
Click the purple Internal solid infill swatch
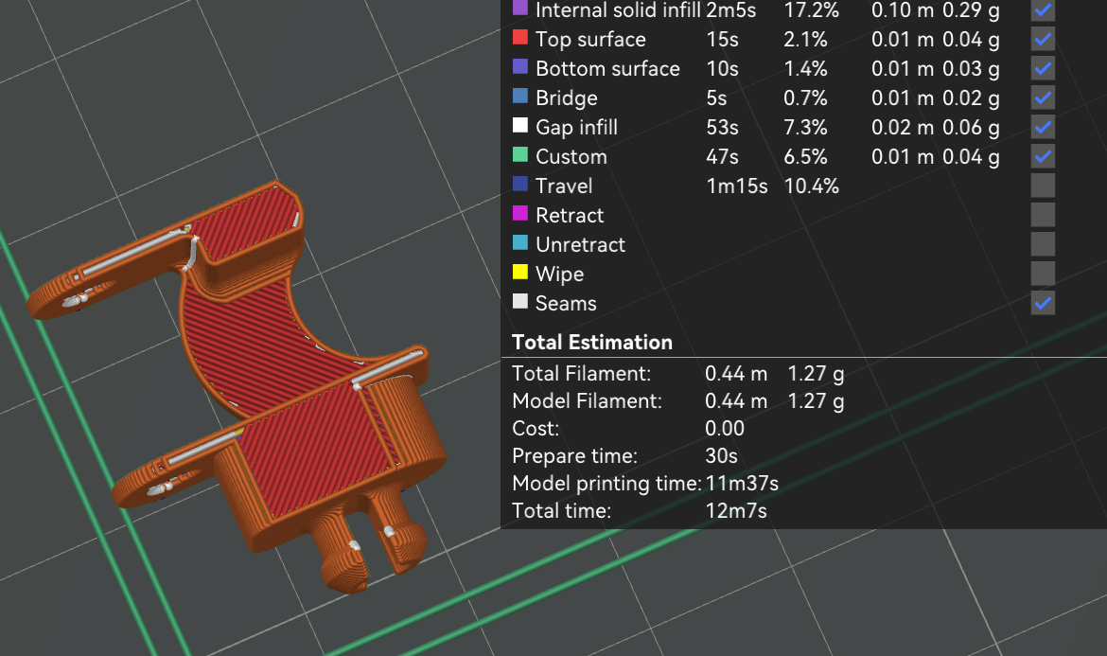(x=520, y=8)
